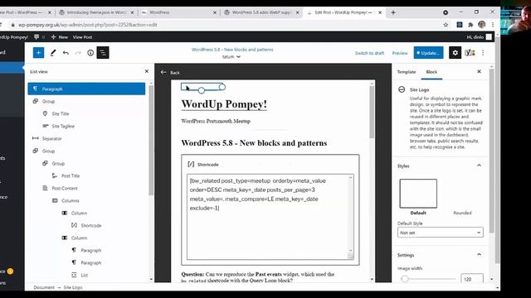
Task: Click the post title heading in canvas
Action: (254, 143)
